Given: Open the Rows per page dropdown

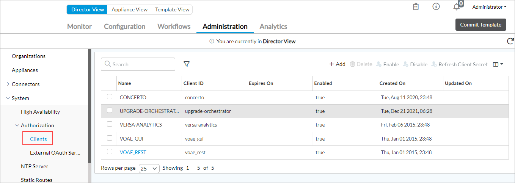Looking at the screenshot, I should tap(149, 168).
